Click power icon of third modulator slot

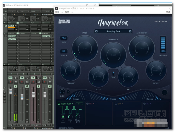point(116,104)
